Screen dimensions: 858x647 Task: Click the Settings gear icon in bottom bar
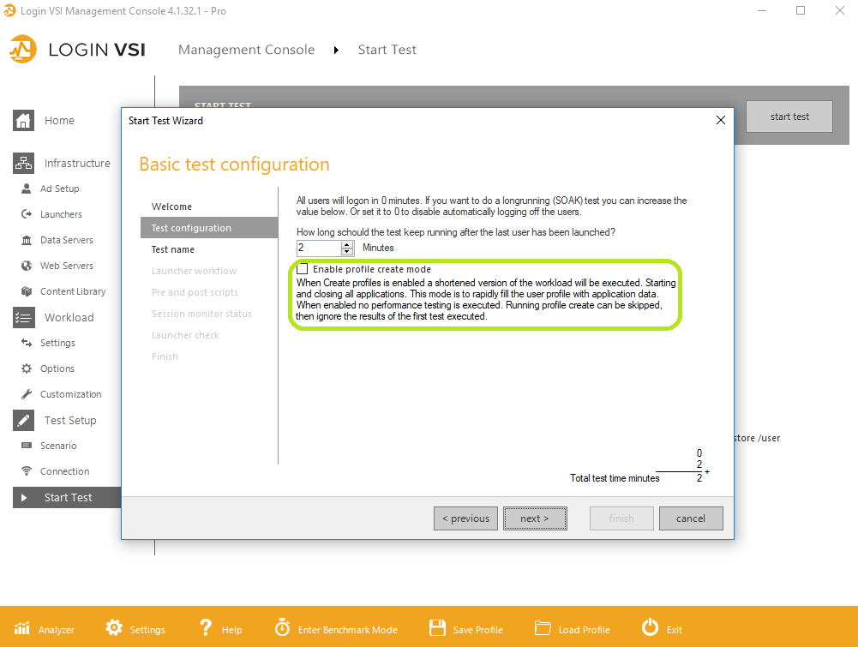[114, 628]
